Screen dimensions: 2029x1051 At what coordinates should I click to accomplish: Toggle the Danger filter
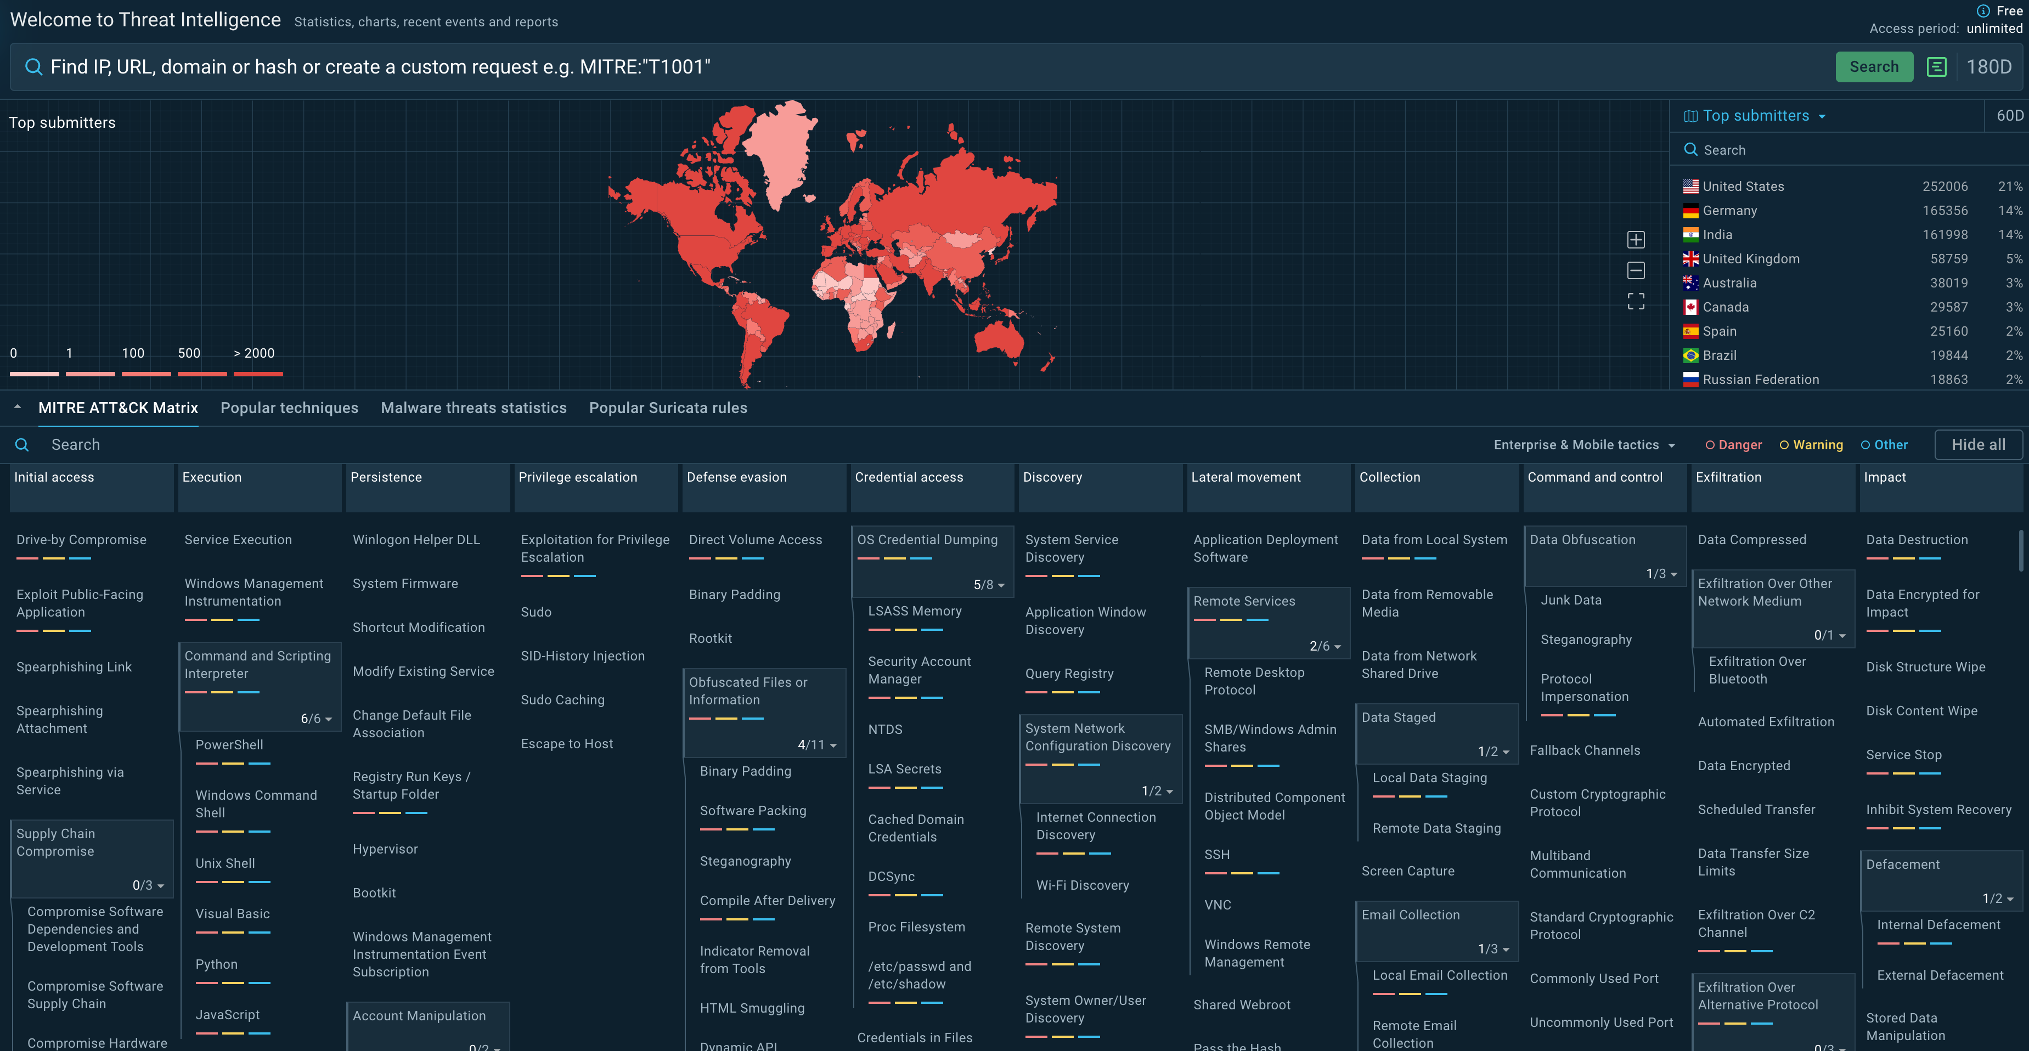pos(1733,445)
